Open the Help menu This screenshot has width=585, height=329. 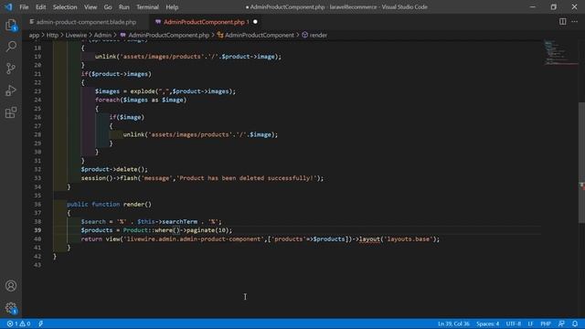(x=172, y=7)
